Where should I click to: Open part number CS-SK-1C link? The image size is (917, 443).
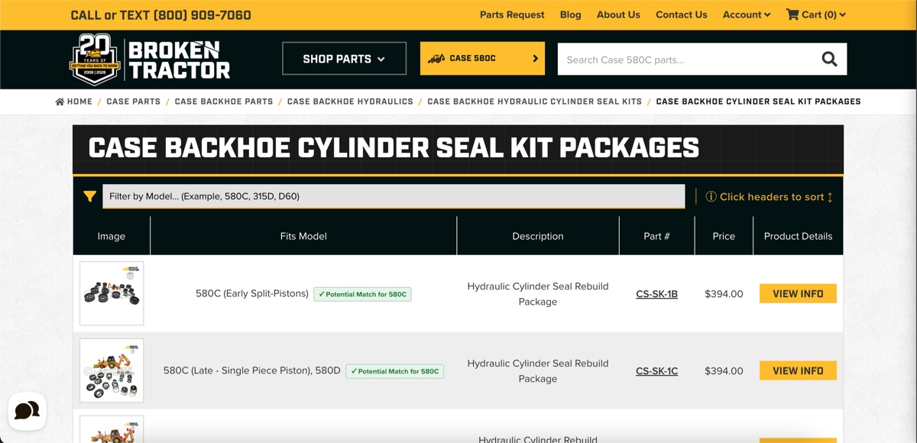point(656,371)
